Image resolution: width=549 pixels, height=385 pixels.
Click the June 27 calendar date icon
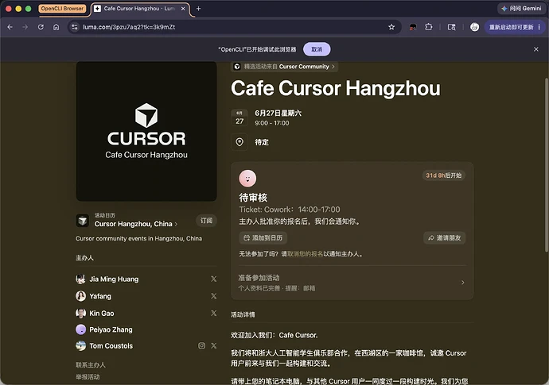(239, 117)
